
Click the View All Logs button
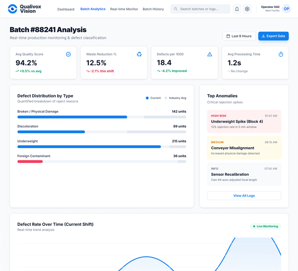pyautogui.click(x=244, y=196)
